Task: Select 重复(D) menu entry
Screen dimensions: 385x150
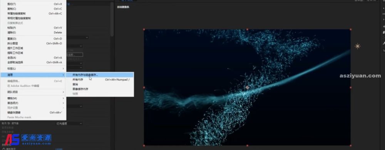Action: coord(33,39)
